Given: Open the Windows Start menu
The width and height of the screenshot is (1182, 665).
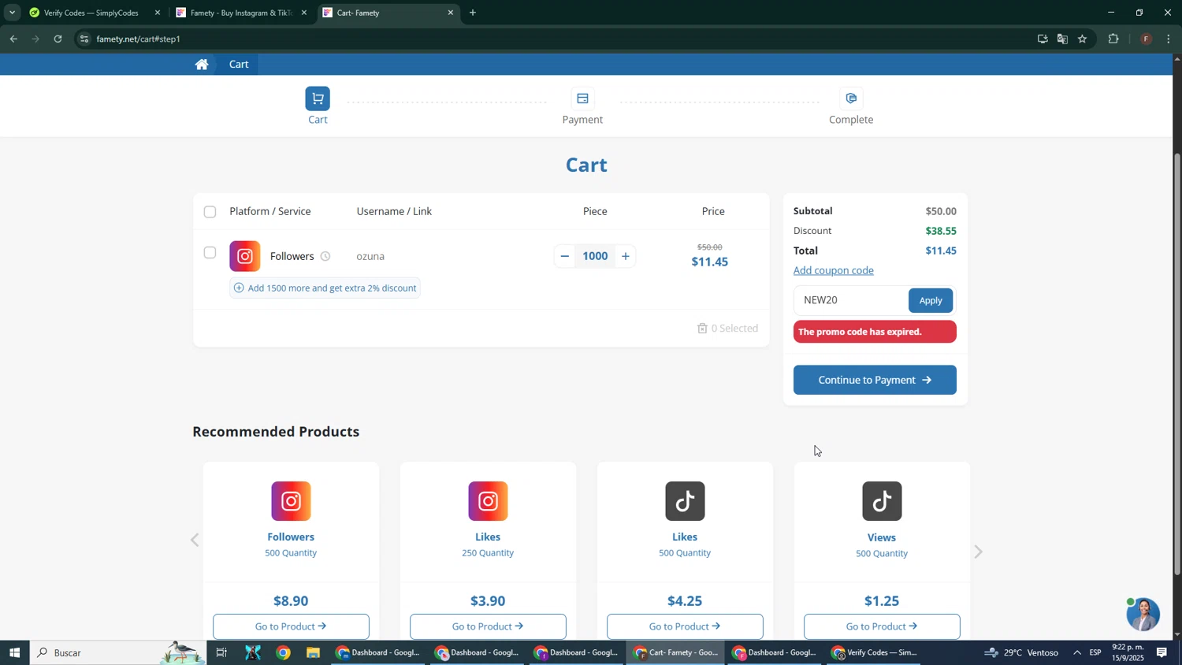Looking at the screenshot, I should [14, 652].
